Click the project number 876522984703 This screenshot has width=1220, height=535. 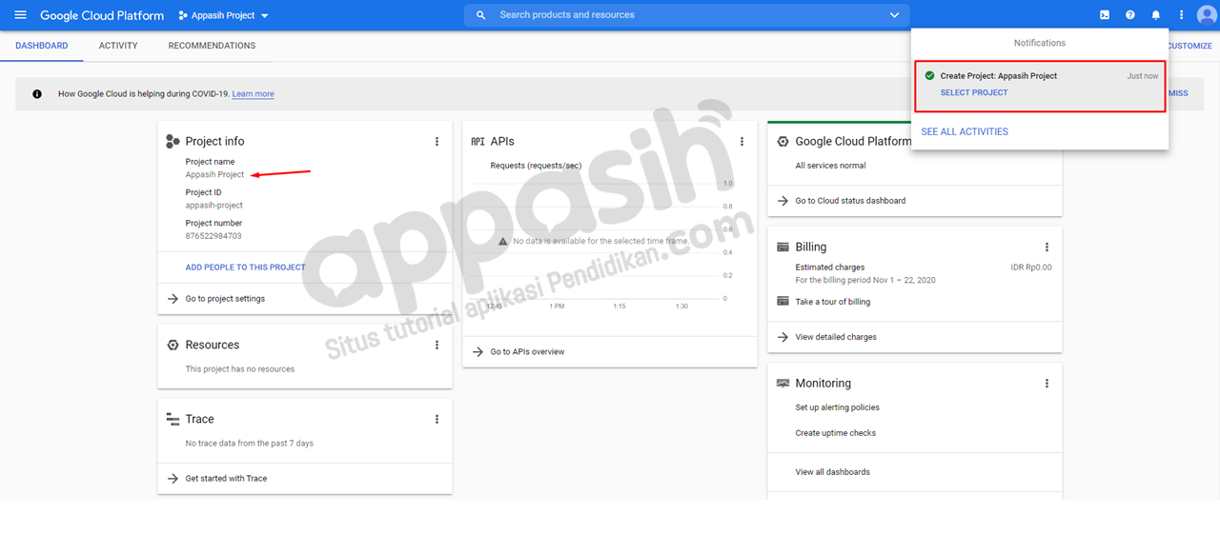(x=213, y=236)
